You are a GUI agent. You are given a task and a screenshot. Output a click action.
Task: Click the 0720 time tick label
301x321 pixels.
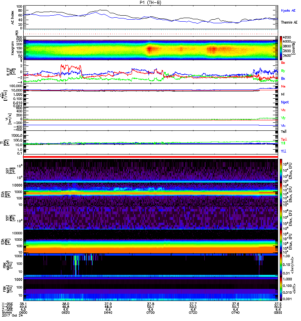193,313
